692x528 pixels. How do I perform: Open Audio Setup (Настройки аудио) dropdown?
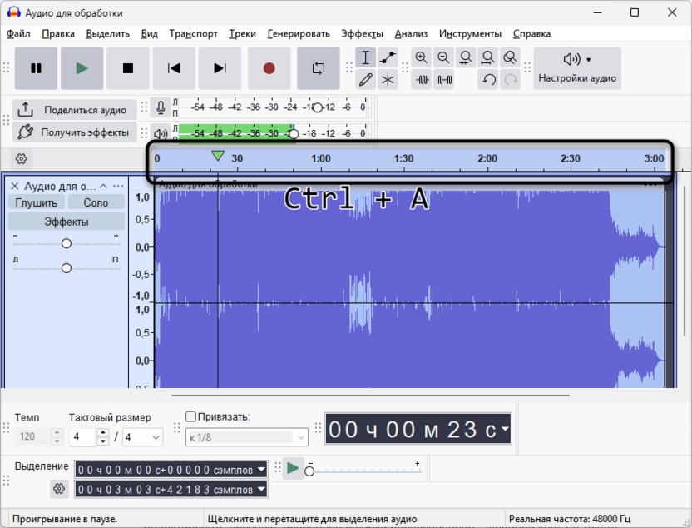[x=577, y=68]
